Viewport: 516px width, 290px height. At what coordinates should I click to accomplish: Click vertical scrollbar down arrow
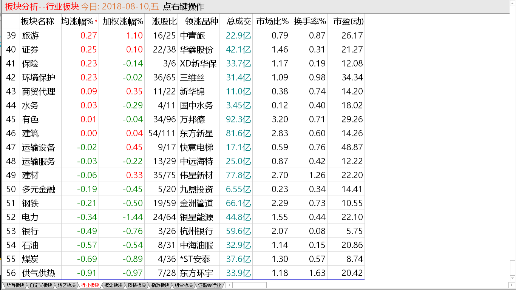[x=512, y=278]
